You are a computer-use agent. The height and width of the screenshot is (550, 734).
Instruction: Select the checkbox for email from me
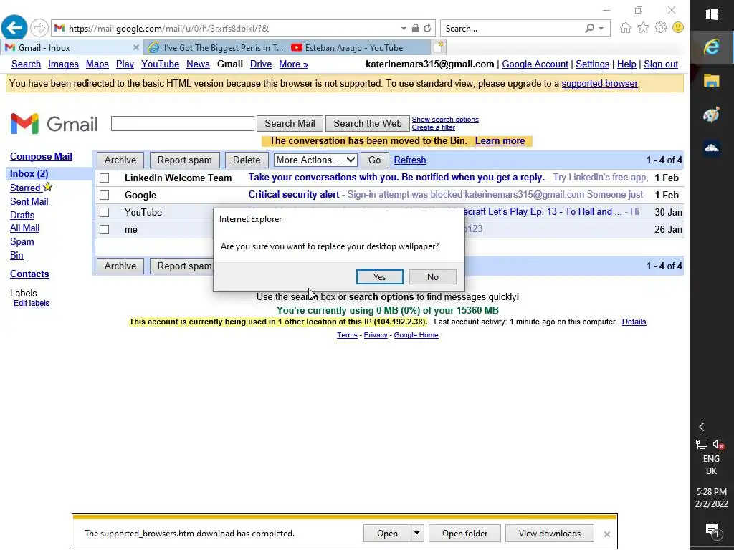coord(105,230)
